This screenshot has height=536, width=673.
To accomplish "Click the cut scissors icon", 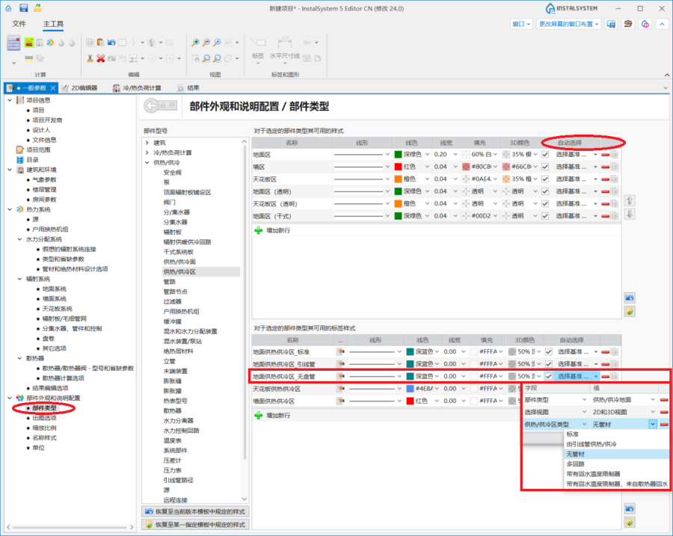I will pyautogui.click(x=90, y=58).
